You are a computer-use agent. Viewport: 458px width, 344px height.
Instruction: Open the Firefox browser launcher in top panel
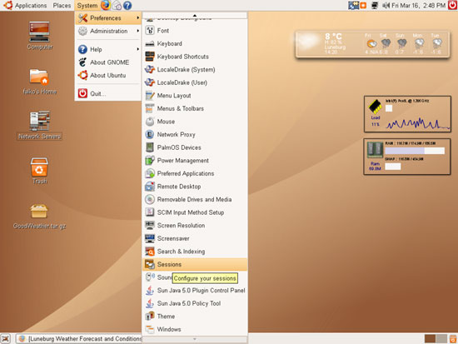pos(106,5)
